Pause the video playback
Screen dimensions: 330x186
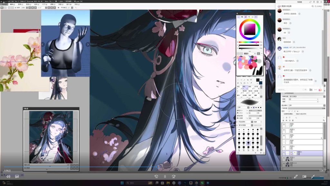coord(165,177)
